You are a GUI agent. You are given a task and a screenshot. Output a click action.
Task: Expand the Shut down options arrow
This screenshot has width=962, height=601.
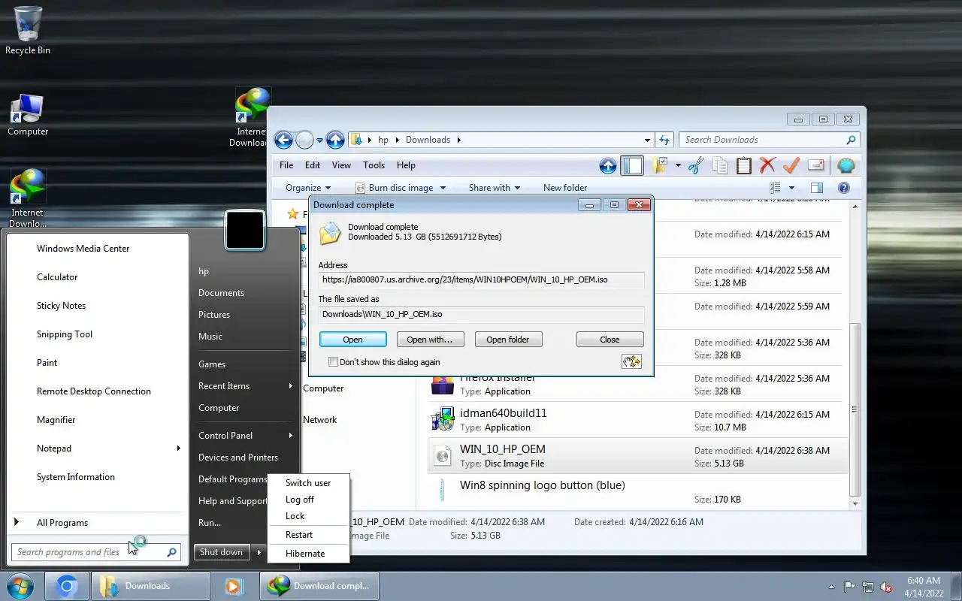tap(259, 552)
